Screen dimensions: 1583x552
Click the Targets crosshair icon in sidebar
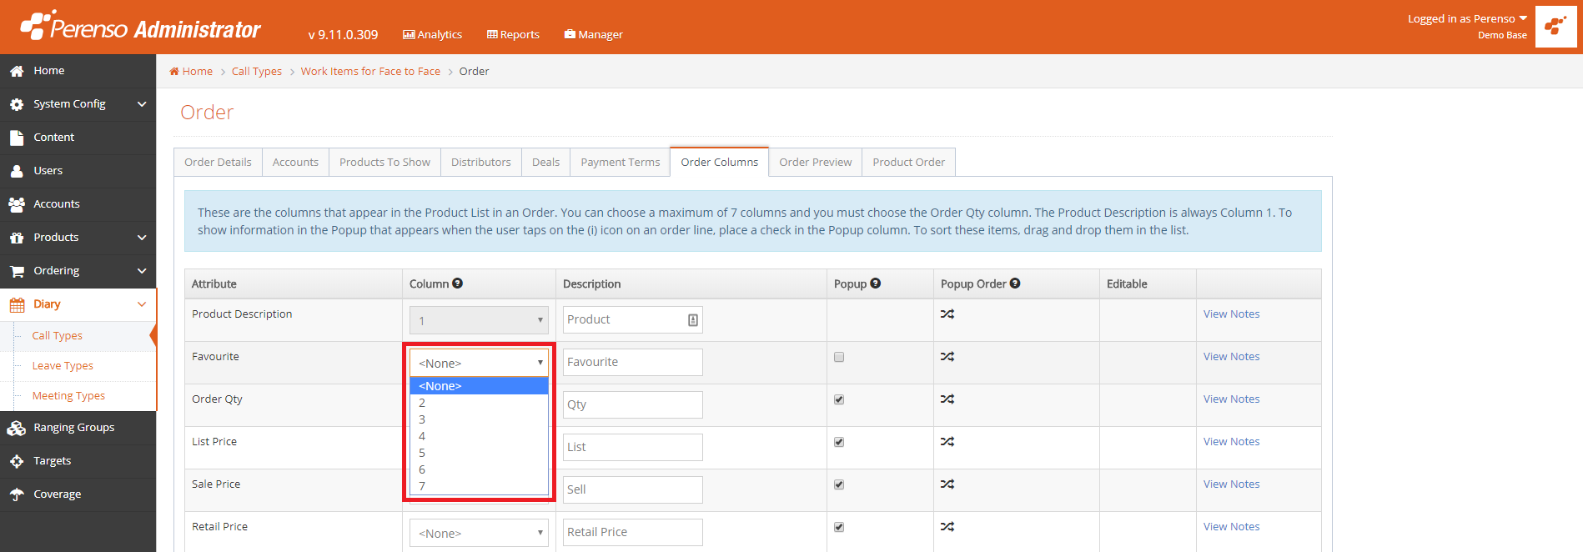(17, 461)
